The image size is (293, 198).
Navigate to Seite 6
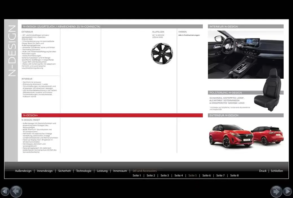pos(206,176)
